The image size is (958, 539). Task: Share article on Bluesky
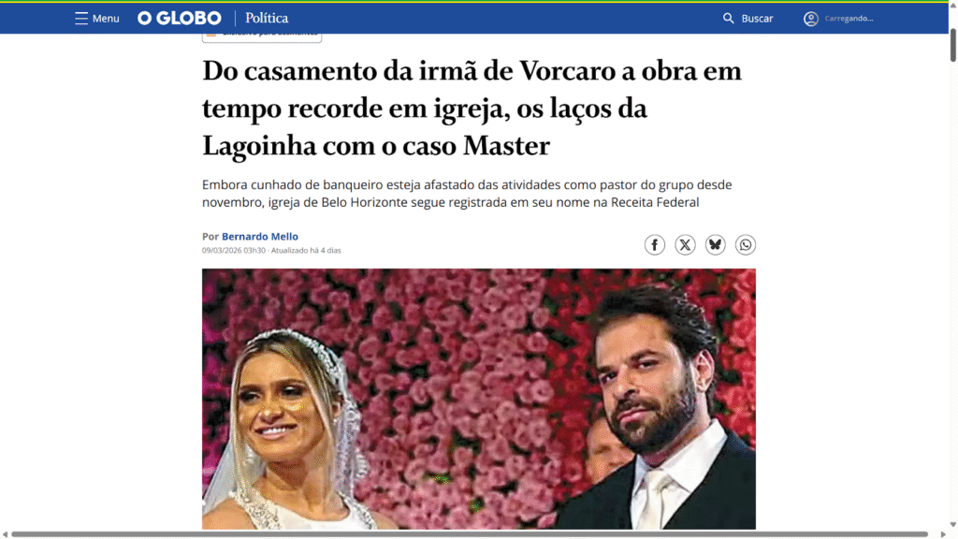coord(715,245)
